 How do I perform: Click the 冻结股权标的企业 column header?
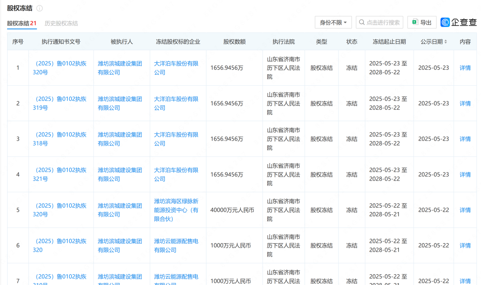[178, 42]
